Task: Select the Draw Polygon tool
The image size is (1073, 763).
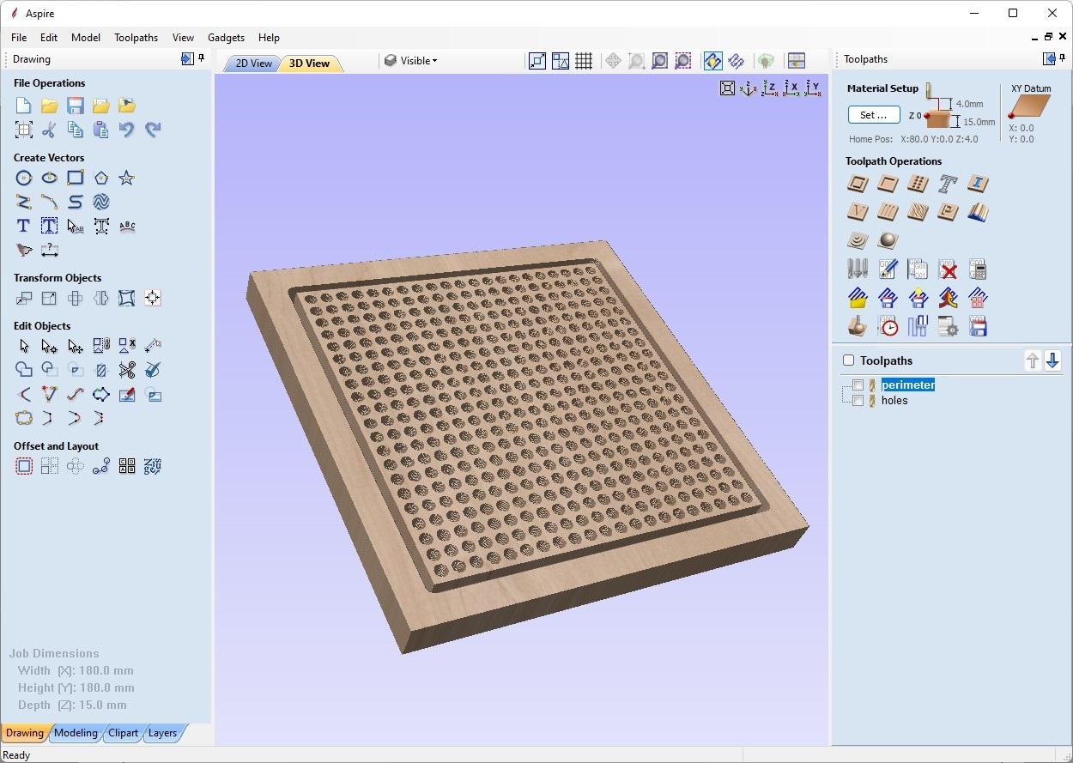Action: [x=101, y=178]
